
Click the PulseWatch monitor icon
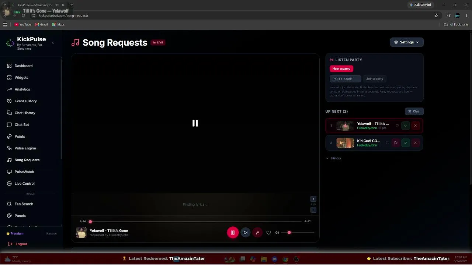(10, 172)
